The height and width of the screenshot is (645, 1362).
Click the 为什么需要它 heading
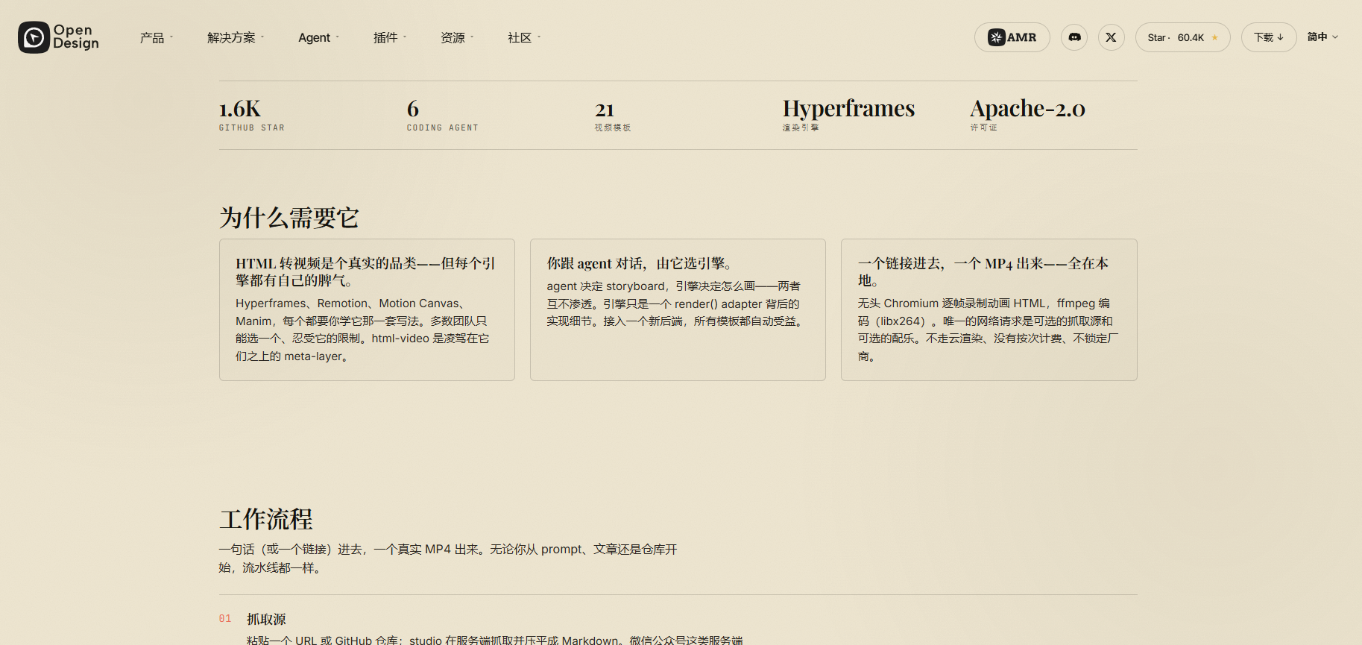pyautogui.click(x=289, y=218)
